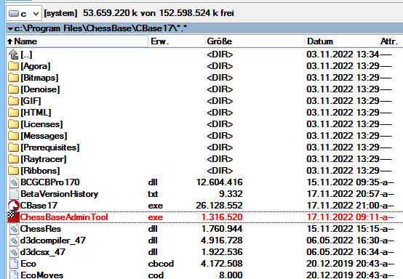Click the Eco cbcod file icon
The height and width of the screenshot is (279, 403).
(x=14, y=264)
